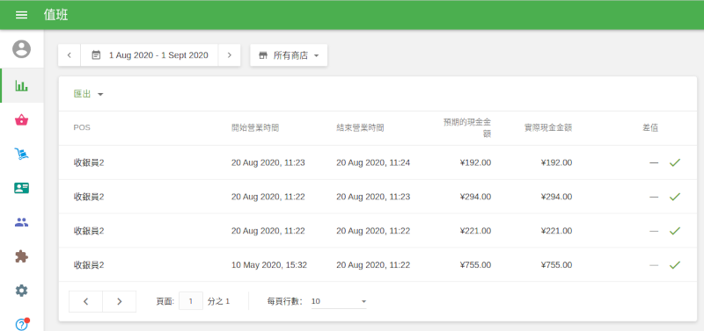Click the ¥755.00 expected cash value
The width and height of the screenshot is (704, 331).
475,264
